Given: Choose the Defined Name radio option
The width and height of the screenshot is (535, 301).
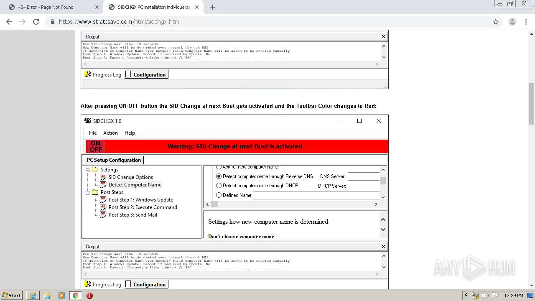Looking at the screenshot, I should click(219, 195).
